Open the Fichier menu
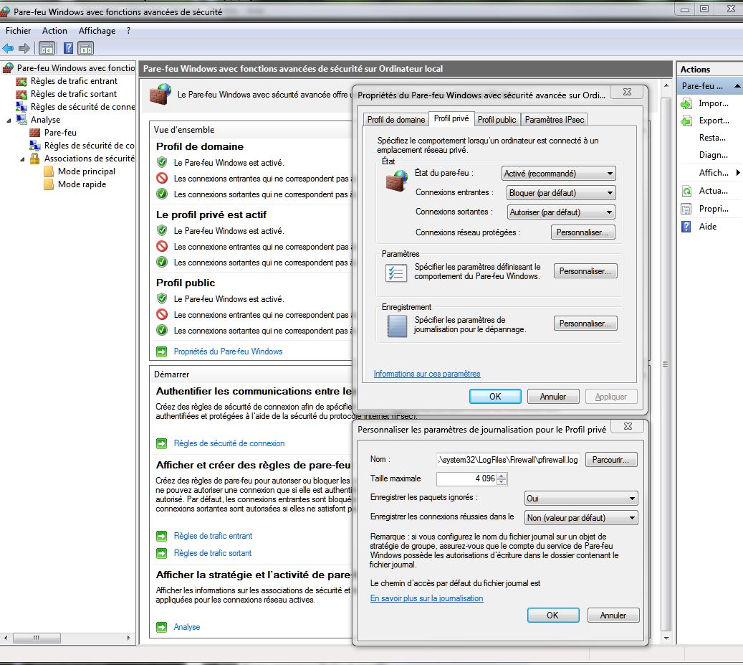The image size is (743, 665). [18, 31]
